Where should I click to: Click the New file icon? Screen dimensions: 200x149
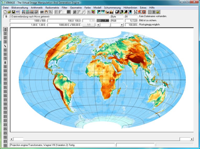[5, 12]
